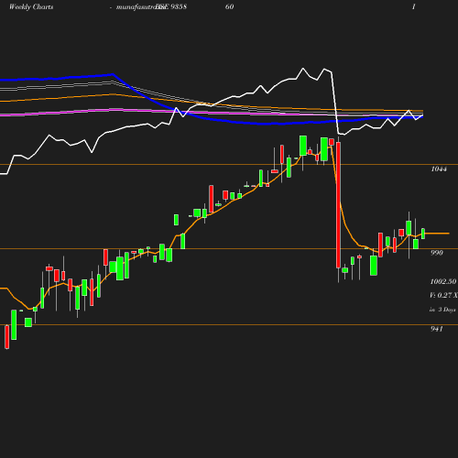Click the 'in 3 Days' text
This screenshot has width=458, height=458.
(x=442, y=310)
